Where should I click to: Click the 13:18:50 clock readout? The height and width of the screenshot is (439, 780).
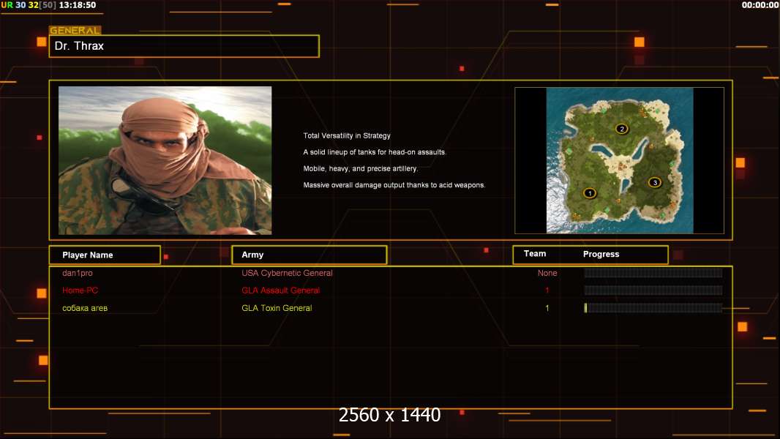pyautogui.click(x=78, y=5)
